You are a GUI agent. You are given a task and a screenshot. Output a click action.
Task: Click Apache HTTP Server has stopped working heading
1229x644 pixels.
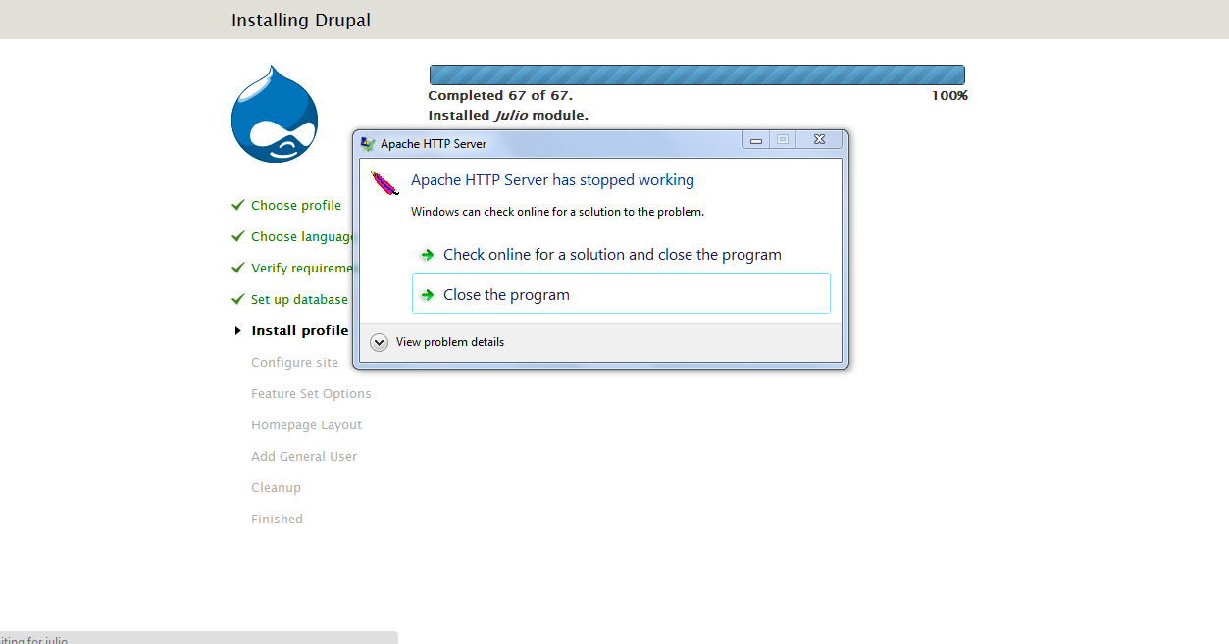click(552, 180)
